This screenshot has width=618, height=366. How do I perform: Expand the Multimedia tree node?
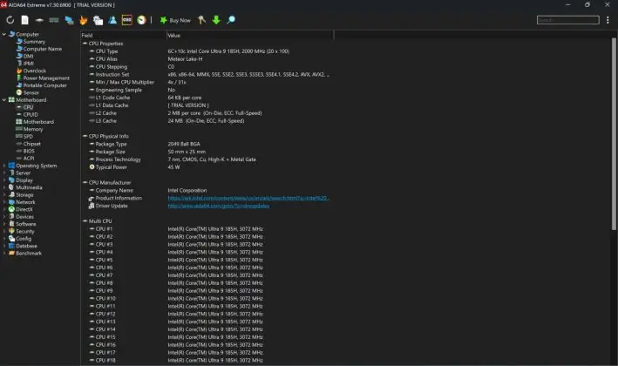(4, 187)
